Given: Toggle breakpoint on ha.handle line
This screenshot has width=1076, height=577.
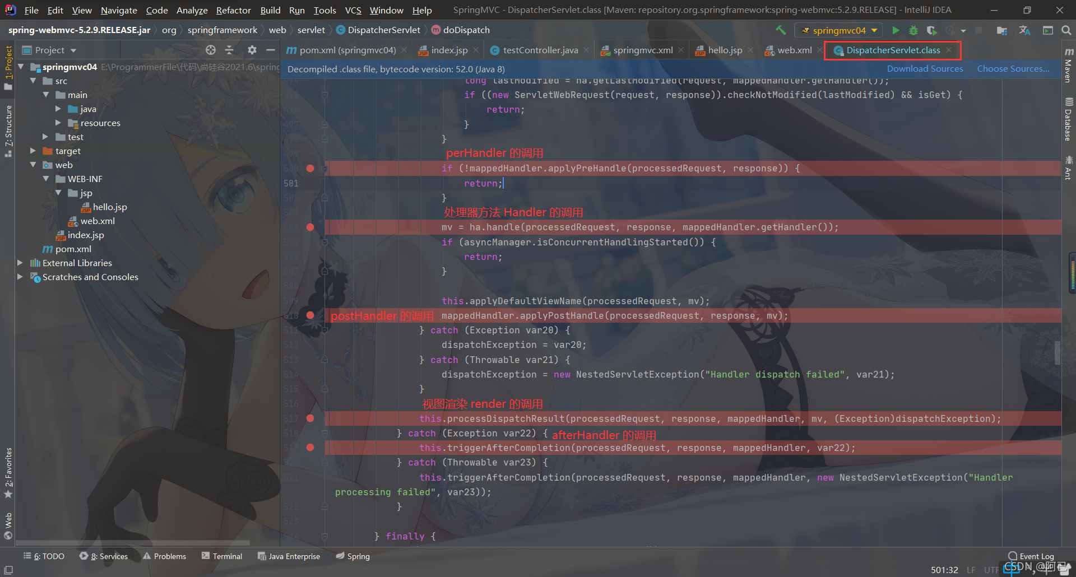Looking at the screenshot, I should pyautogui.click(x=310, y=227).
